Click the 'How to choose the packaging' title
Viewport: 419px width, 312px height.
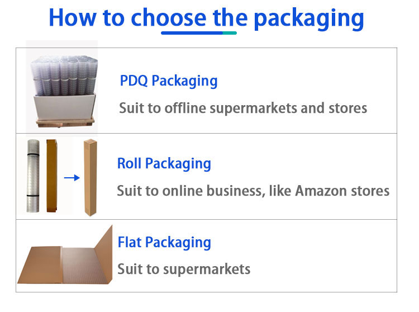pos(206,18)
